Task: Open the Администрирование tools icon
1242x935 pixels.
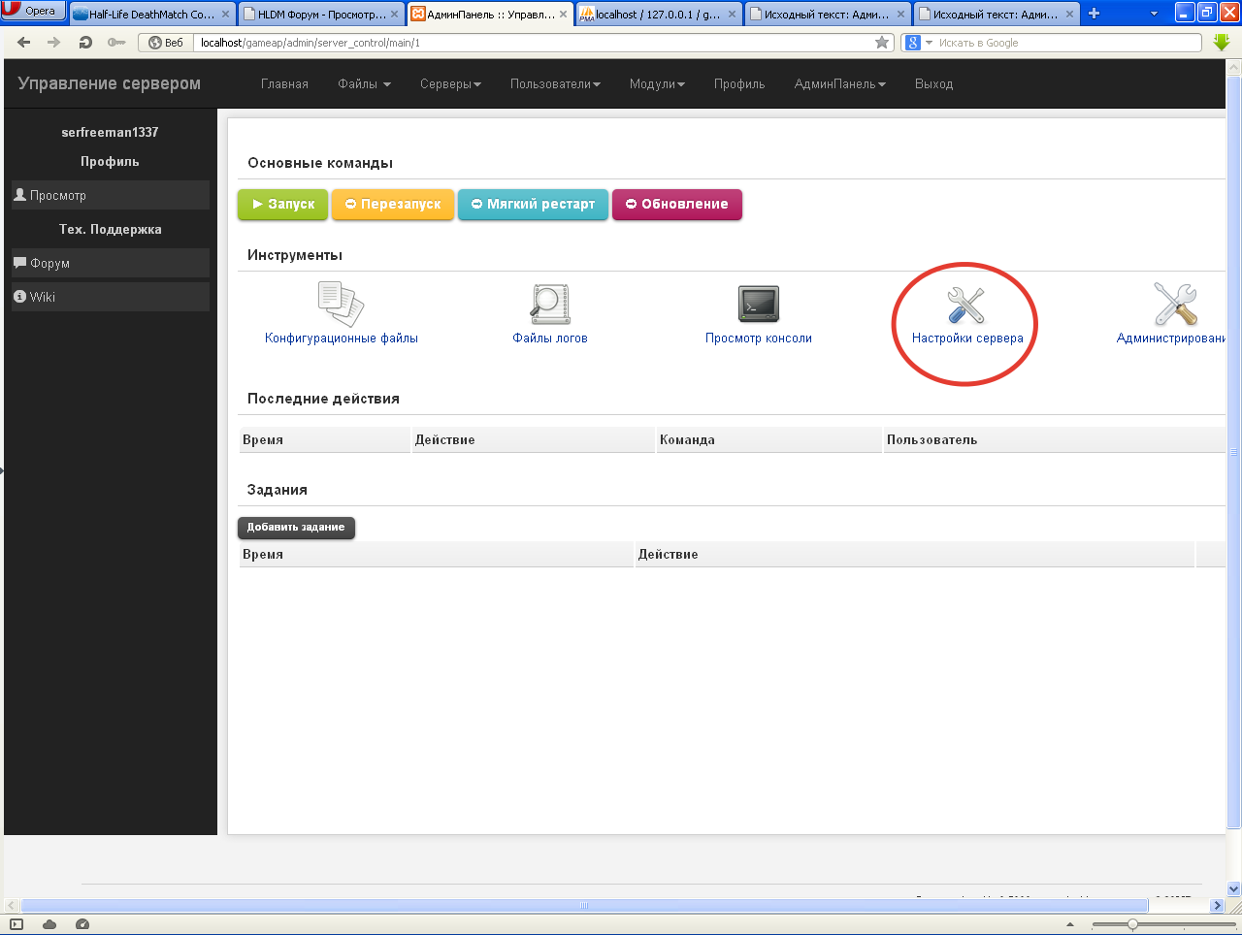Action: click(x=1175, y=304)
